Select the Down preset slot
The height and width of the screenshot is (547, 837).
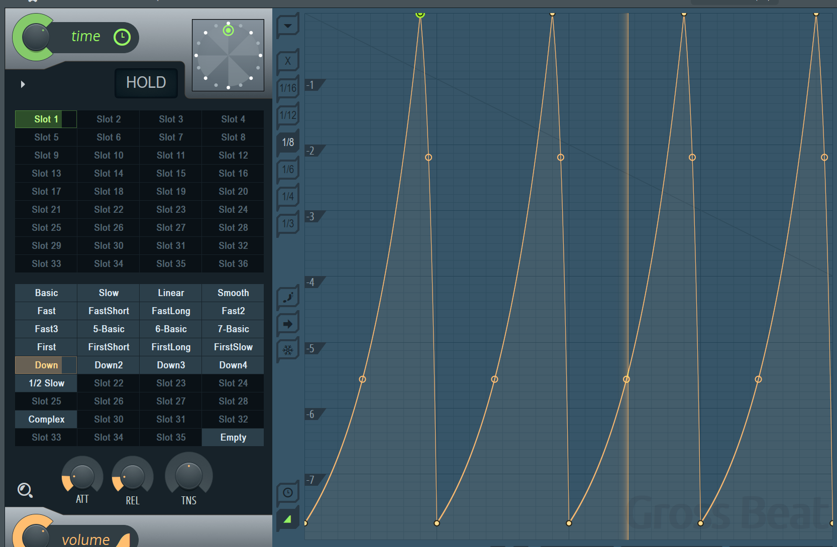[x=46, y=365]
